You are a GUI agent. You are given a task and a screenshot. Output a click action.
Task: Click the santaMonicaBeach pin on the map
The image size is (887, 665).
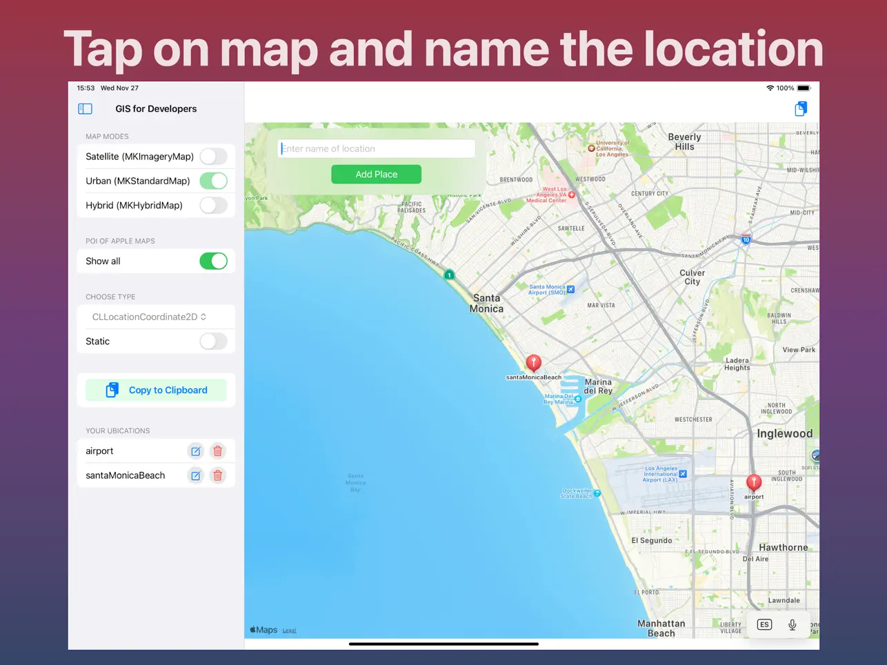(x=533, y=362)
